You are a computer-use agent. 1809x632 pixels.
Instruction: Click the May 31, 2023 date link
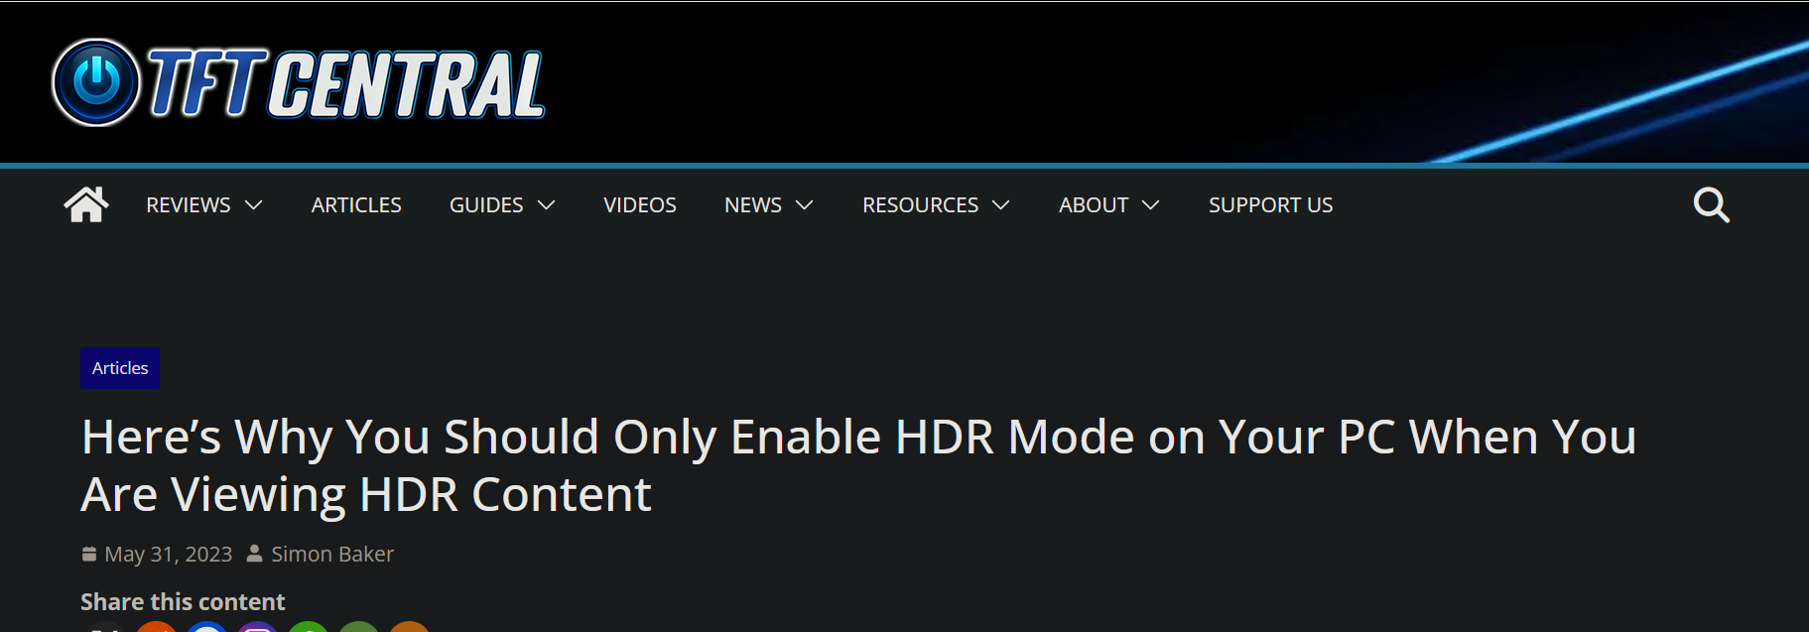click(169, 554)
